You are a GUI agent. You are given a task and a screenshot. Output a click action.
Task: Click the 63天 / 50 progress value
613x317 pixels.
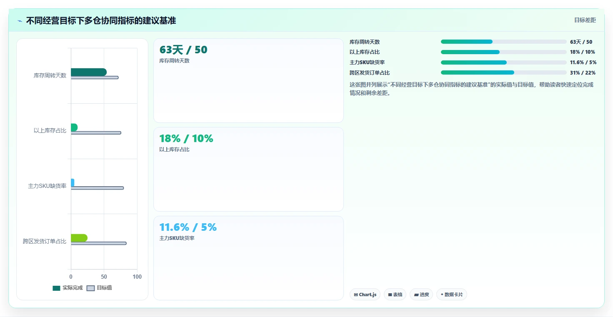[581, 42]
